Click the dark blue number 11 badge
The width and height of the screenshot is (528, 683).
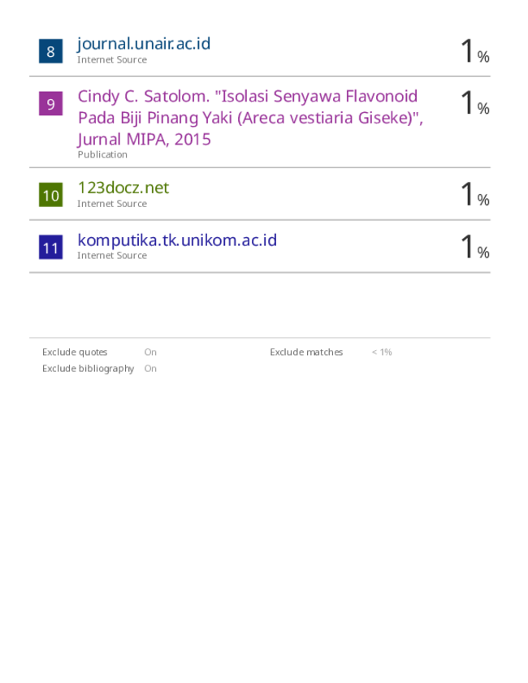pyautogui.click(x=50, y=247)
